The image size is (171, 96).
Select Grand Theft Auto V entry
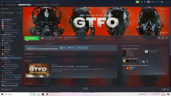point(9,56)
